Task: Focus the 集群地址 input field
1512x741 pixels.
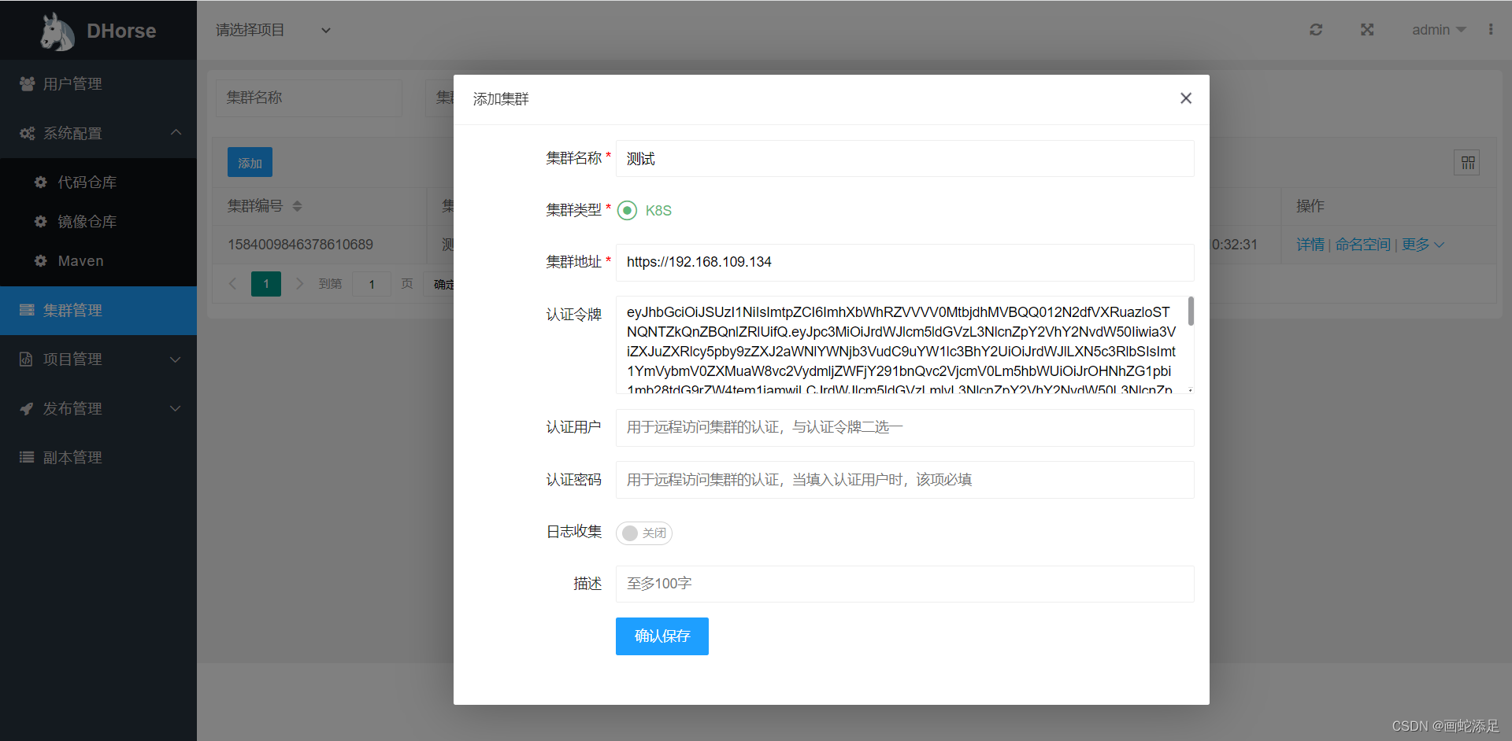Action: click(x=905, y=263)
